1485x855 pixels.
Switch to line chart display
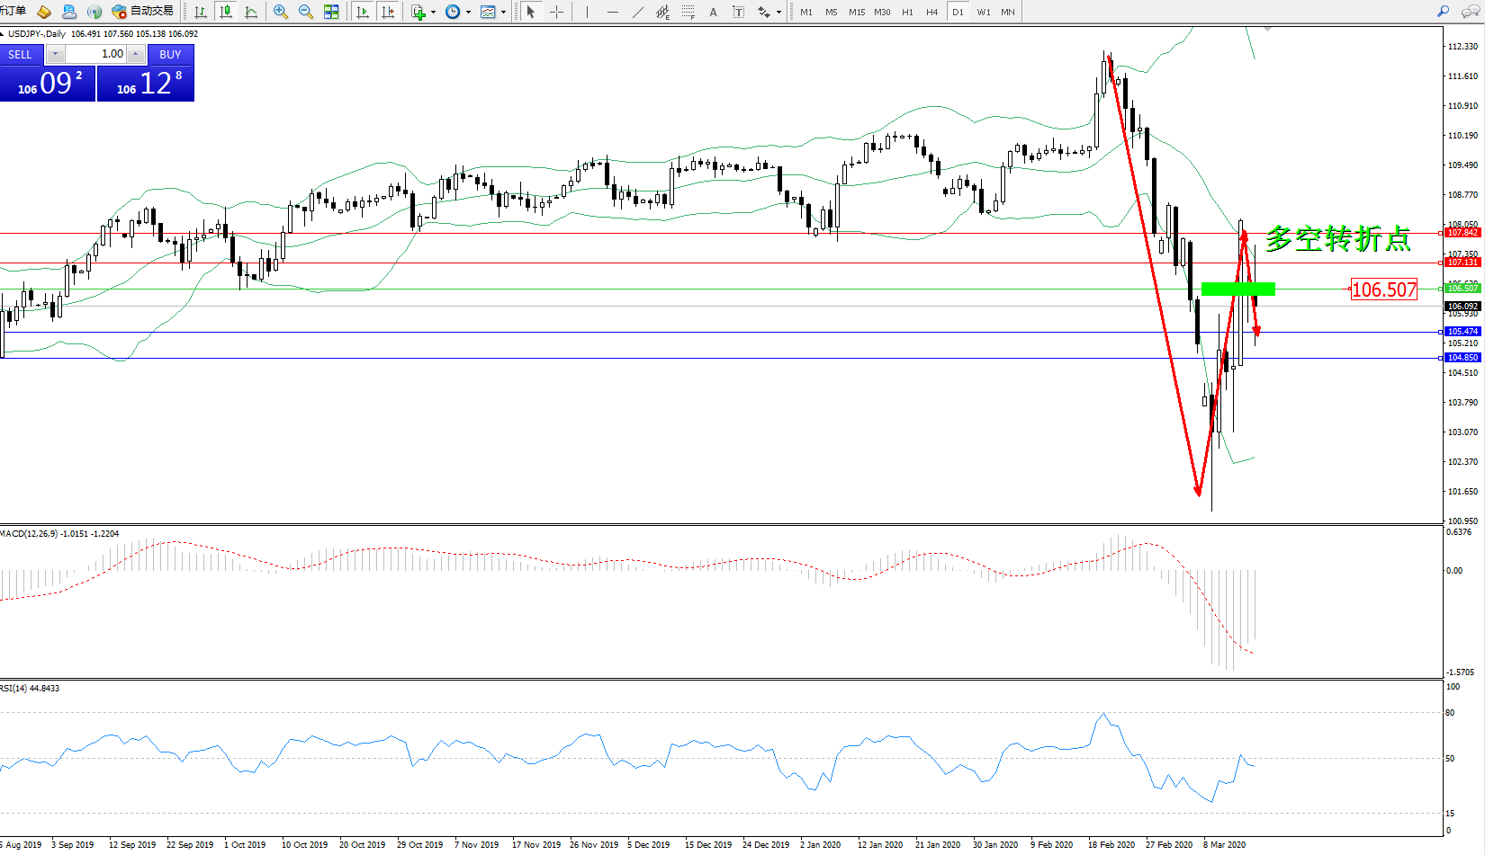pos(251,12)
